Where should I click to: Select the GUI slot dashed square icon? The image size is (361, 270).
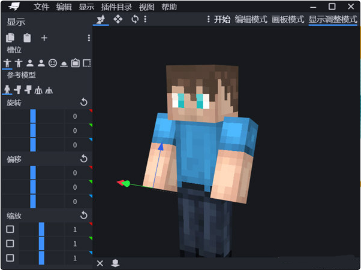(86, 63)
